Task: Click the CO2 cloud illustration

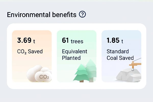Action: (39, 73)
